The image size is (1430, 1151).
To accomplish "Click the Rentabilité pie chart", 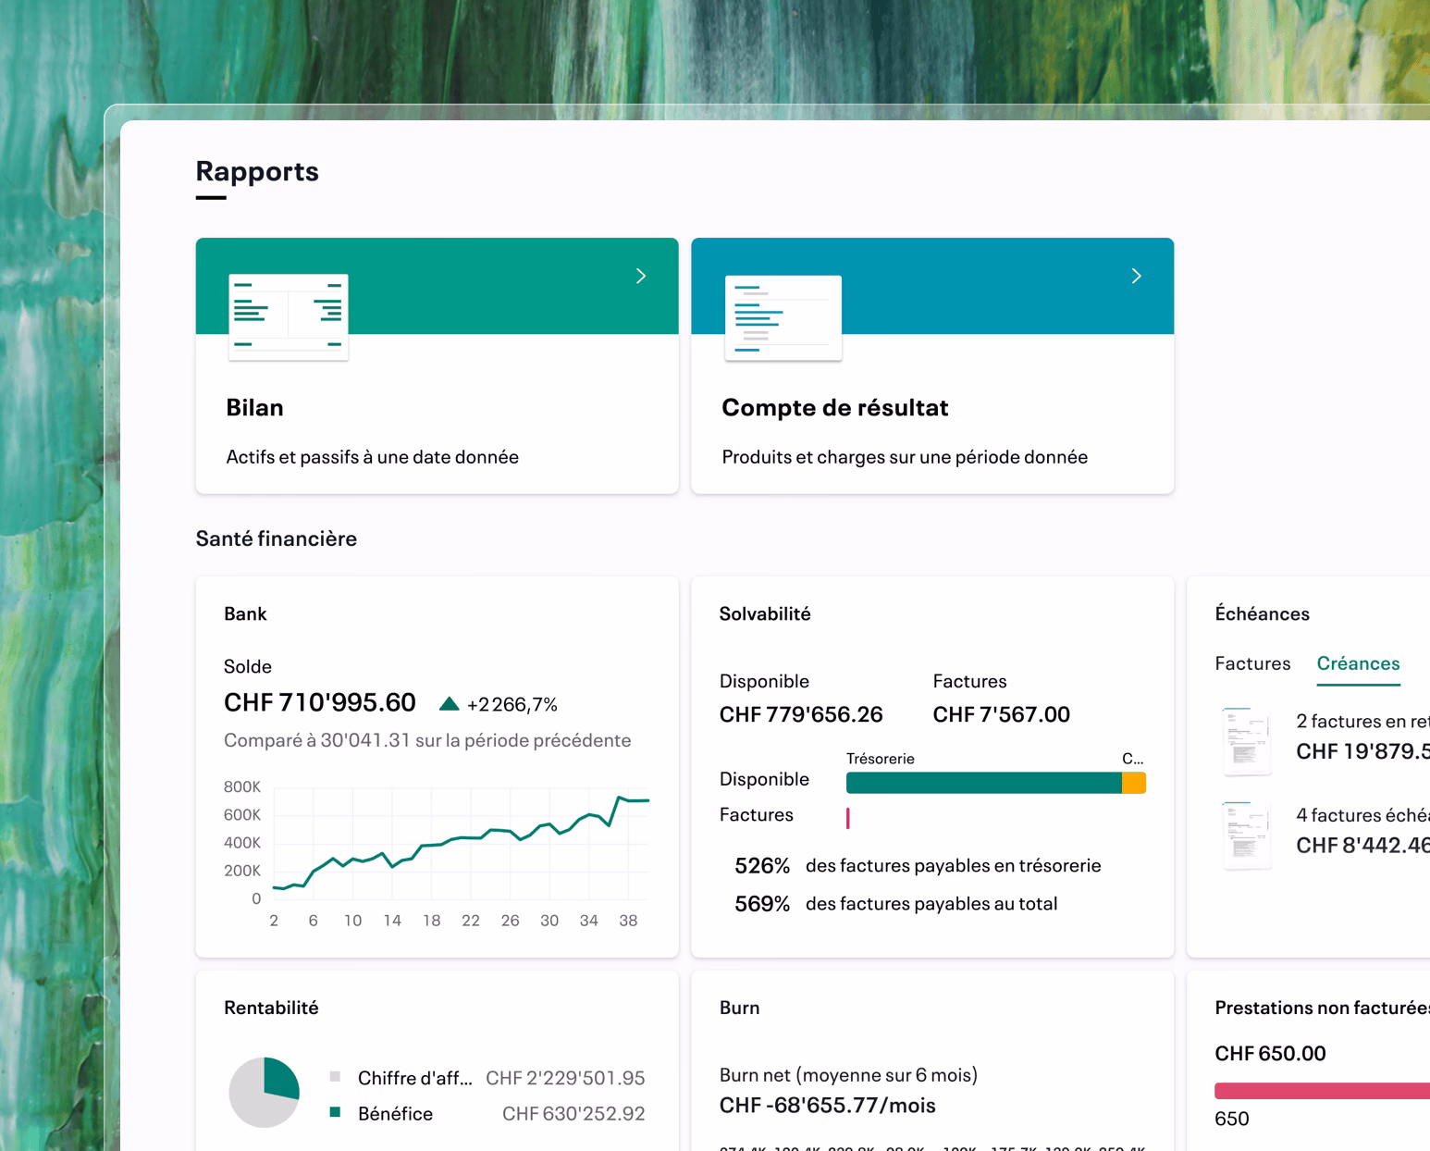I will [265, 1092].
